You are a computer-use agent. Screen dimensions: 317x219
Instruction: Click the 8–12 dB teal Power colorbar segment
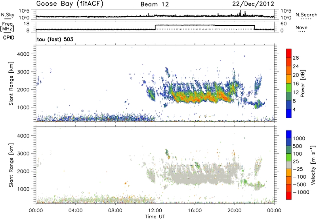click(289, 96)
